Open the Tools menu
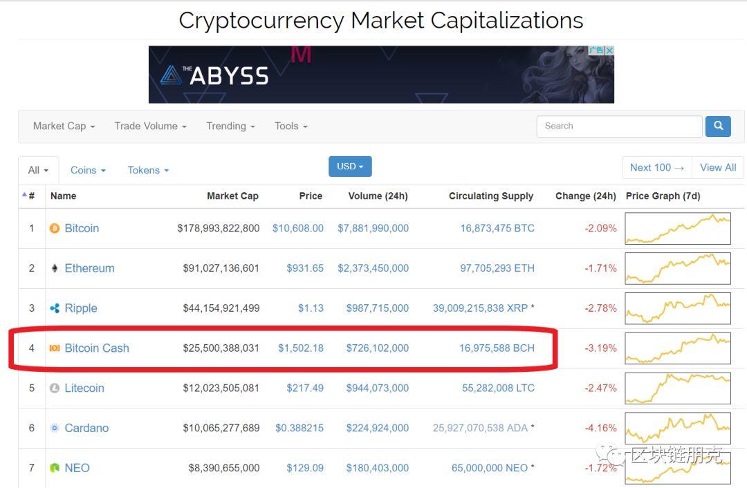The image size is (747, 488). 291,126
